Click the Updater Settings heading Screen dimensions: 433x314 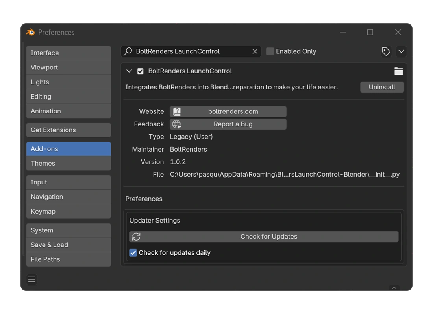(x=155, y=221)
